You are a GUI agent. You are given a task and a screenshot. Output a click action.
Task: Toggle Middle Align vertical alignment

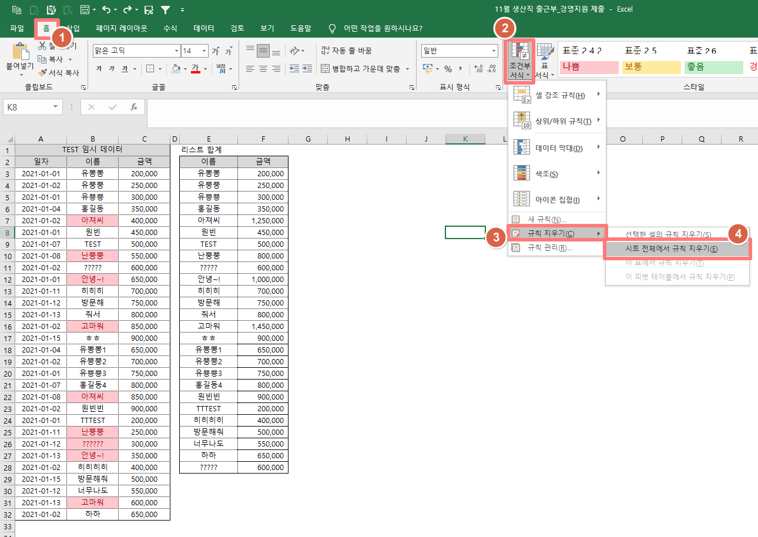[x=263, y=51]
